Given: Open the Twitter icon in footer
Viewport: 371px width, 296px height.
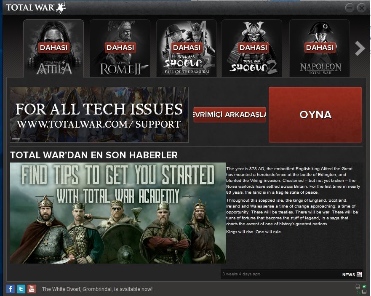Looking at the screenshot, I should pyautogui.click(x=21, y=289).
